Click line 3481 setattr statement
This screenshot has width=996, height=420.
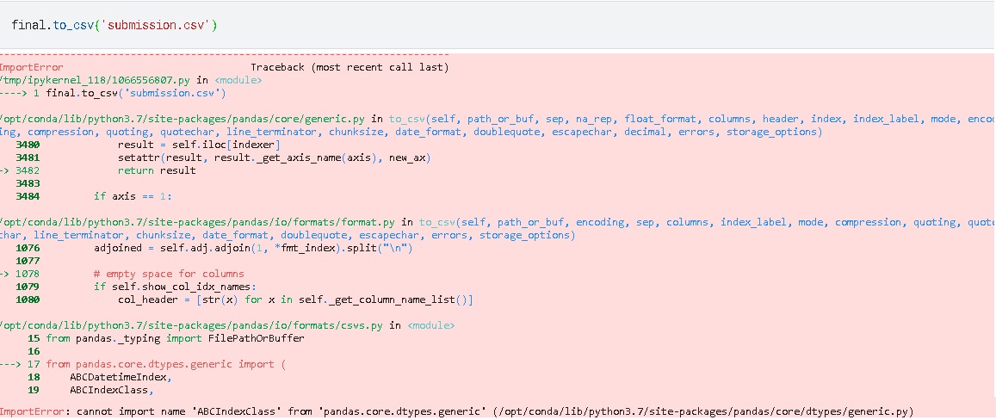point(273,157)
